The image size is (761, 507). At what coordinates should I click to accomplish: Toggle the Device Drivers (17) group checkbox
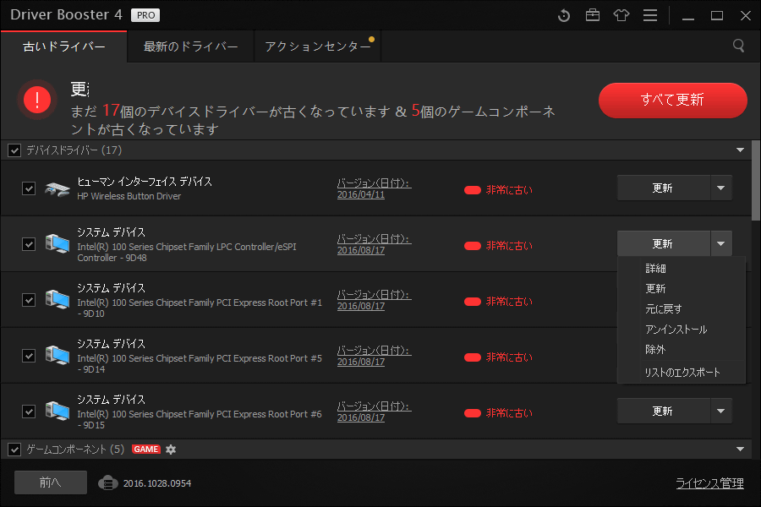pos(14,150)
